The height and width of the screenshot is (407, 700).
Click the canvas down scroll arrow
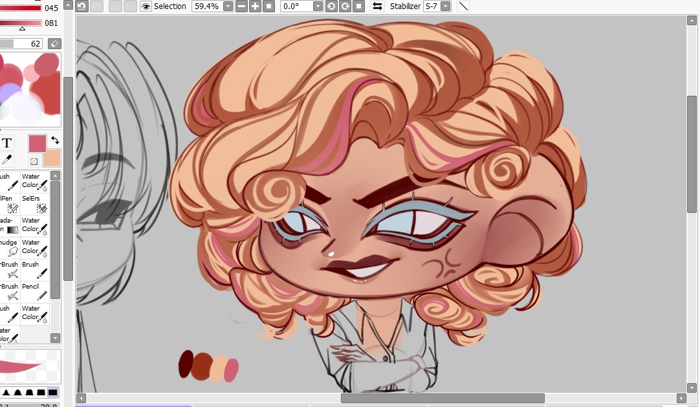(x=692, y=388)
